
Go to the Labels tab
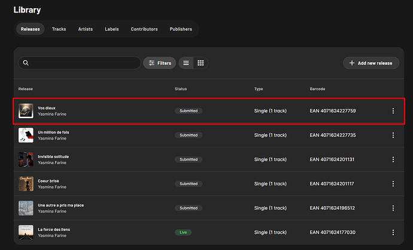pos(112,29)
